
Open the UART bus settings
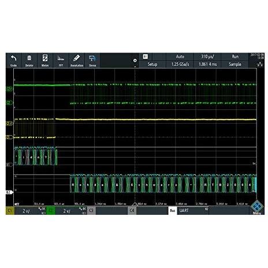coord(193,211)
